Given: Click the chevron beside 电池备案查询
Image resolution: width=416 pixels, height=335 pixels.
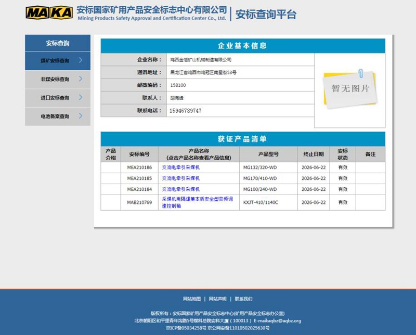Looking at the screenshot, I should click(81, 116).
